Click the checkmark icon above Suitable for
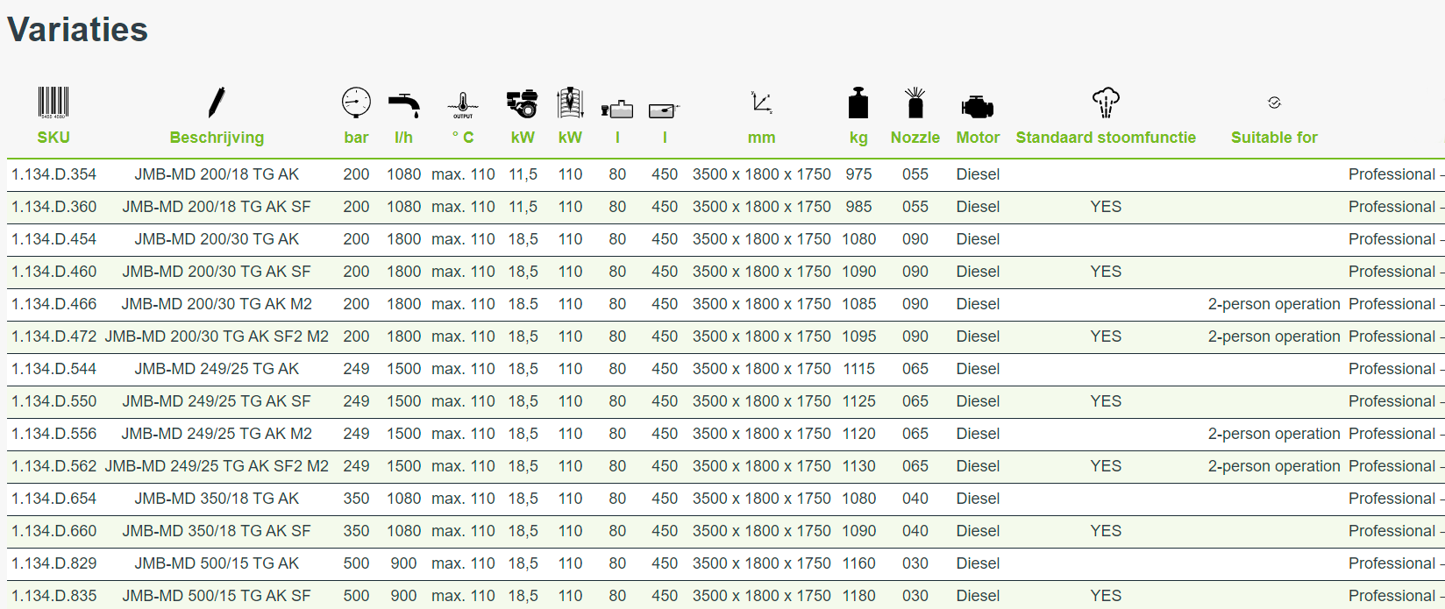 coord(1274,103)
